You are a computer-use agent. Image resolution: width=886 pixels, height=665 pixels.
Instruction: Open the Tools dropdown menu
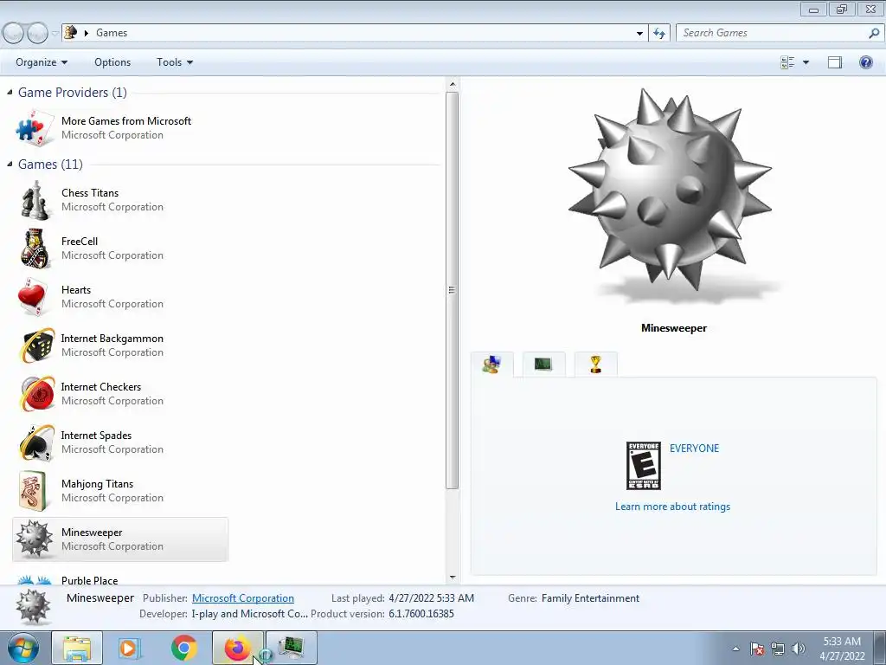point(175,62)
